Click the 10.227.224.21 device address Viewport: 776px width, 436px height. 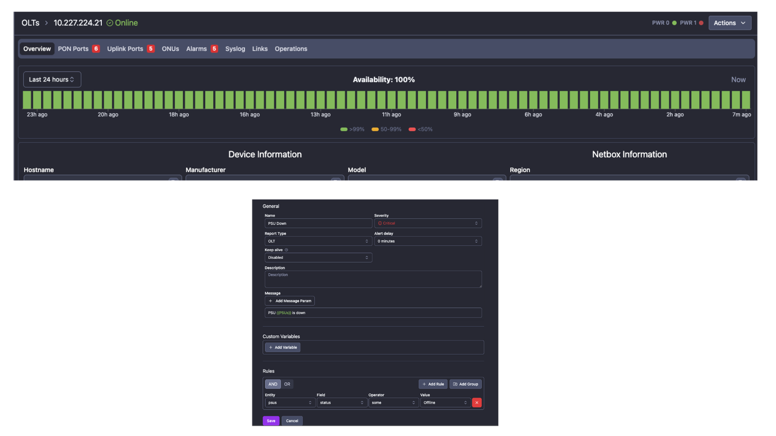tap(78, 23)
